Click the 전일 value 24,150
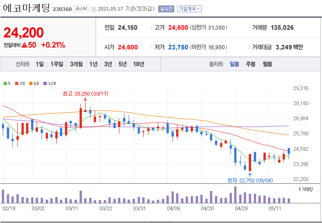 128,28
